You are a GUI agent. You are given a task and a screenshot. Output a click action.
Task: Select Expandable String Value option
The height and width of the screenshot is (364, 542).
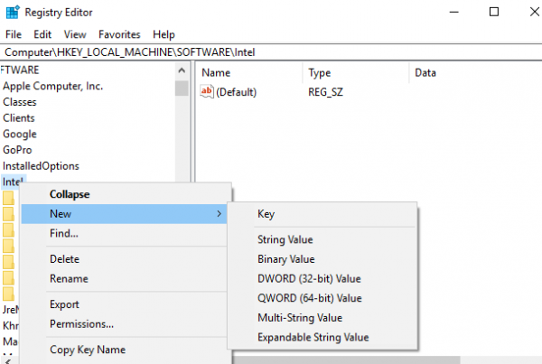[x=313, y=337]
